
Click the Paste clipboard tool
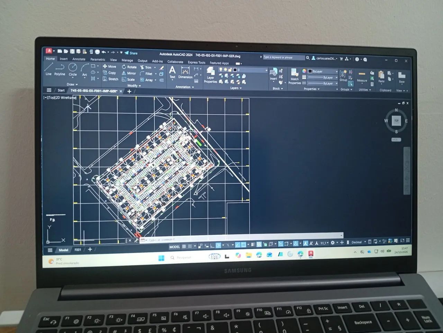coord(381,77)
